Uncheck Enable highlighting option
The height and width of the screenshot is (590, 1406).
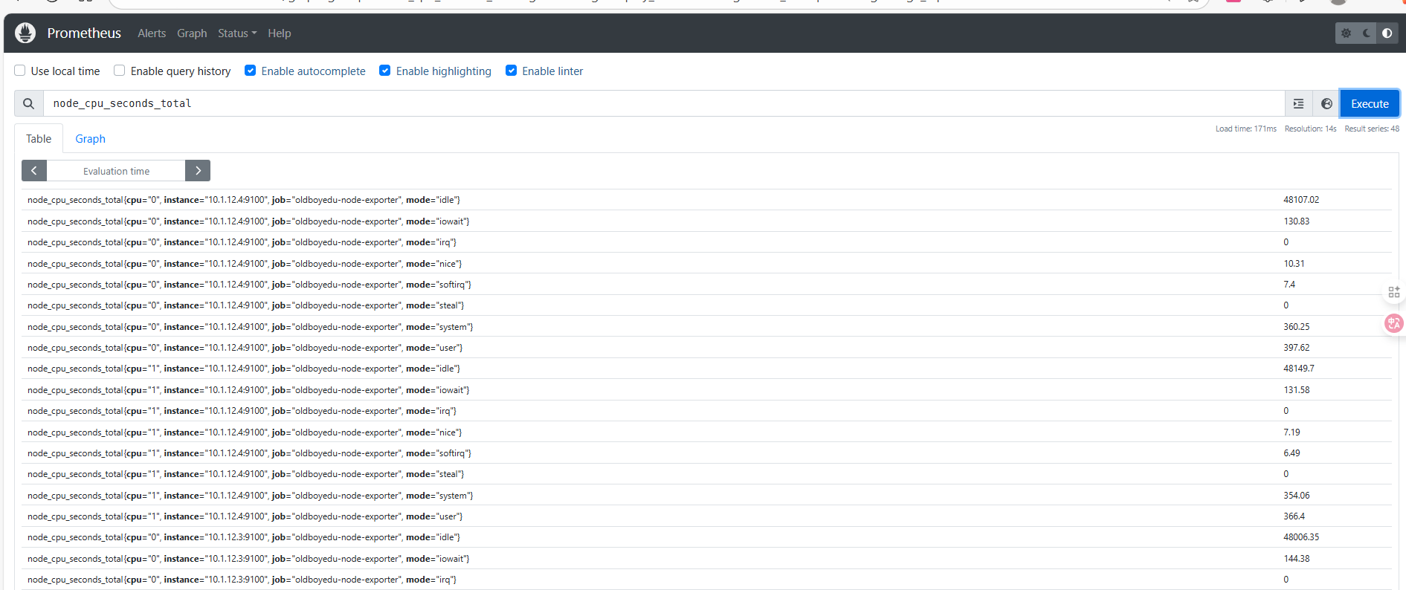385,71
